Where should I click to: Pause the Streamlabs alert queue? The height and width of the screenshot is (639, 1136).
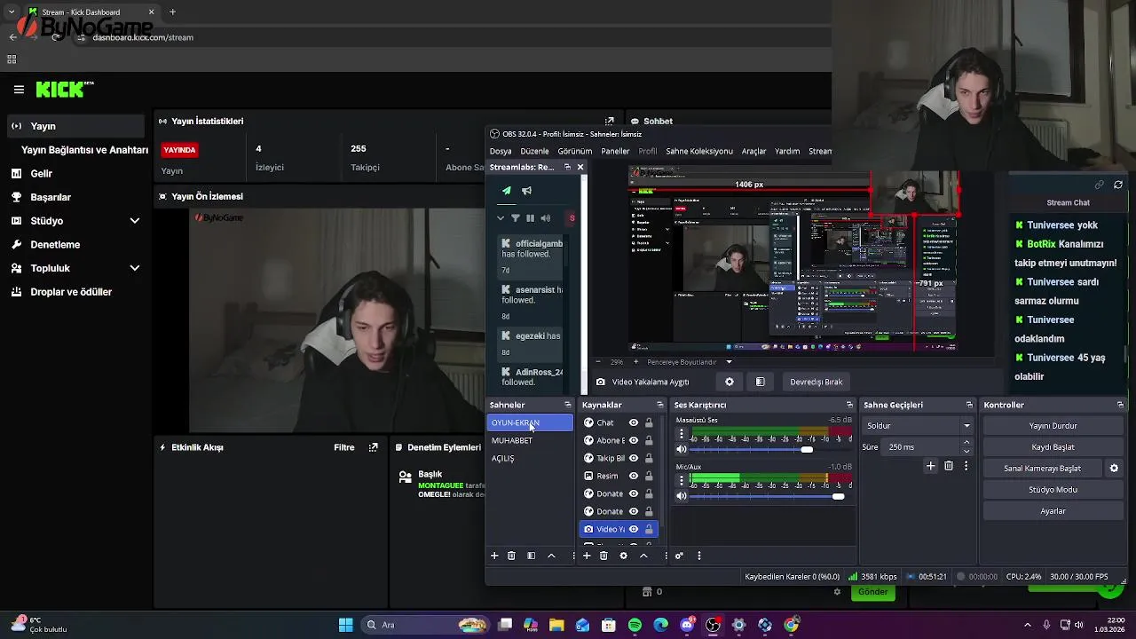click(531, 218)
